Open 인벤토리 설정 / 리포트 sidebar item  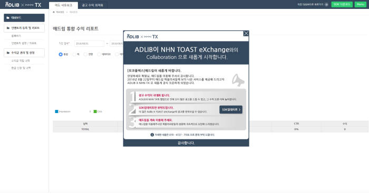click(x=24, y=43)
